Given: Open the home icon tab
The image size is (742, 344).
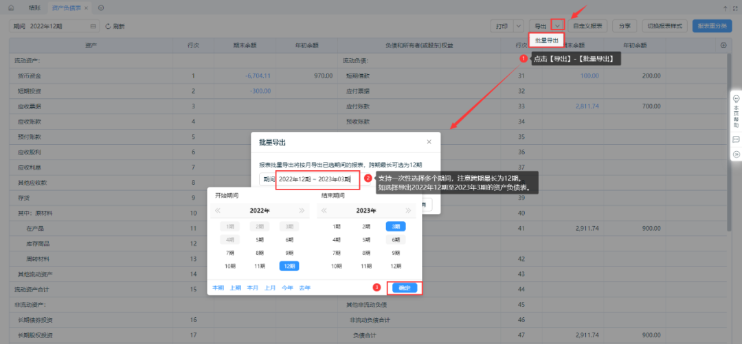Looking at the screenshot, I should coord(11,8).
